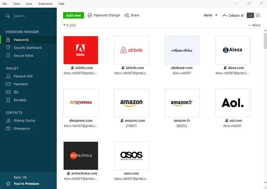267x189 pixels.
Task: Switch to grid view
Action: [250, 15]
